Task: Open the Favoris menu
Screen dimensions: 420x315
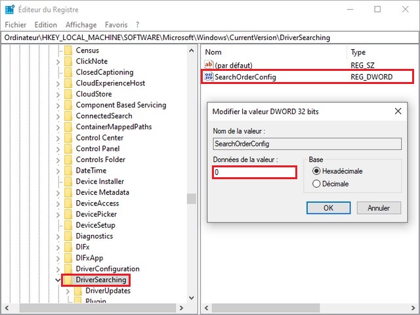Action: (x=115, y=25)
